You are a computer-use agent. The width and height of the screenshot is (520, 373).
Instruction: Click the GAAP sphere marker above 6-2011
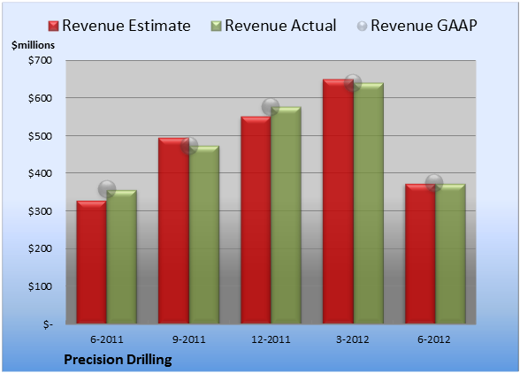click(107, 189)
